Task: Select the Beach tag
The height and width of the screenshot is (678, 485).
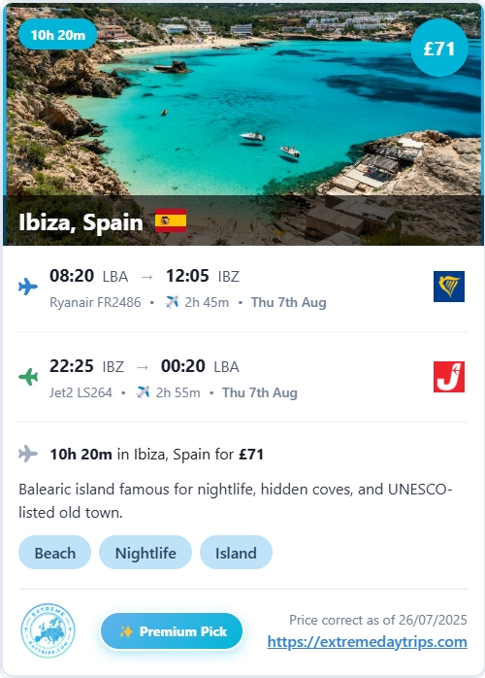Action: tap(55, 553)
